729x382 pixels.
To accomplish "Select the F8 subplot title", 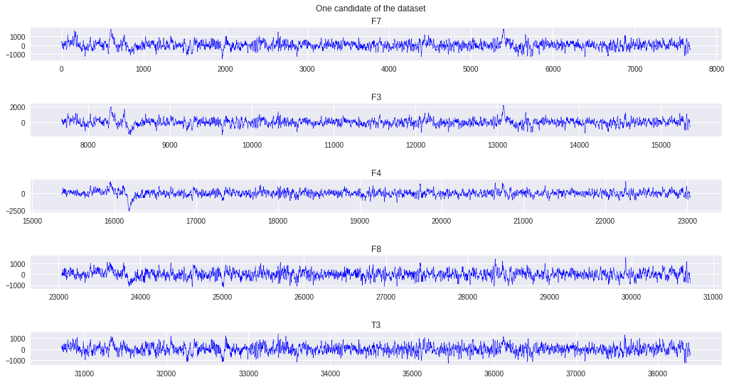I will pos(376,249).
